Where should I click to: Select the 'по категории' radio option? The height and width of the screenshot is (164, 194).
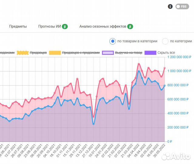(x=165, y=41)
